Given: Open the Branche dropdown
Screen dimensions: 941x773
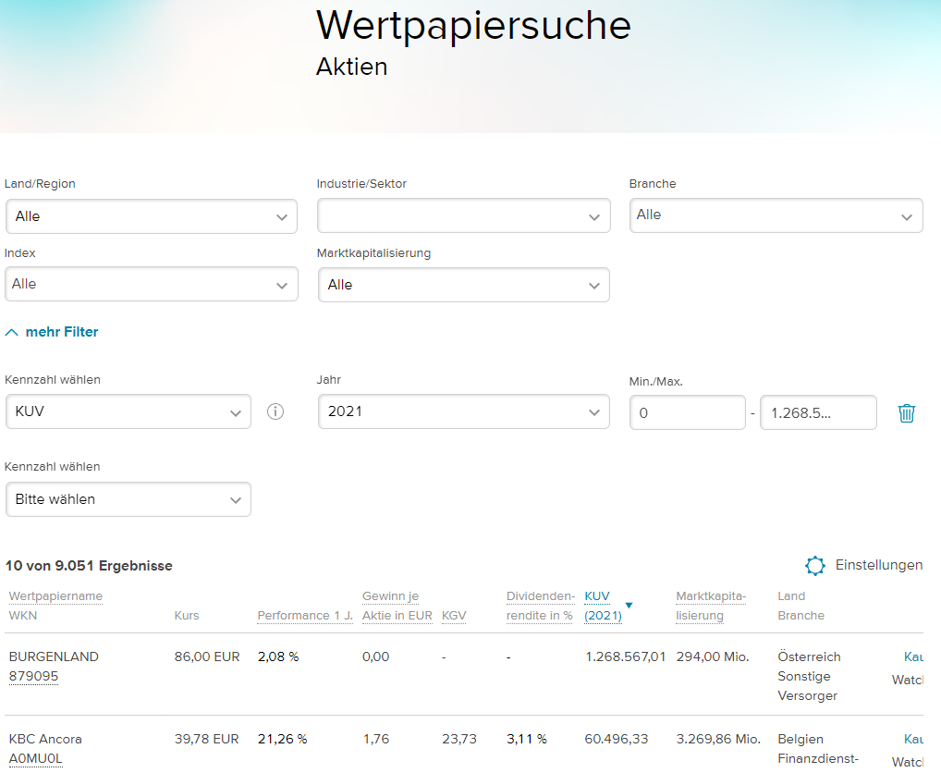Looking at the screenshot, I should [x=776, y=215].
